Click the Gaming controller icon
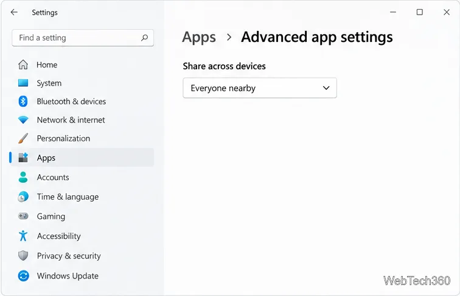 pyautogui.click(x=23, y=216)
